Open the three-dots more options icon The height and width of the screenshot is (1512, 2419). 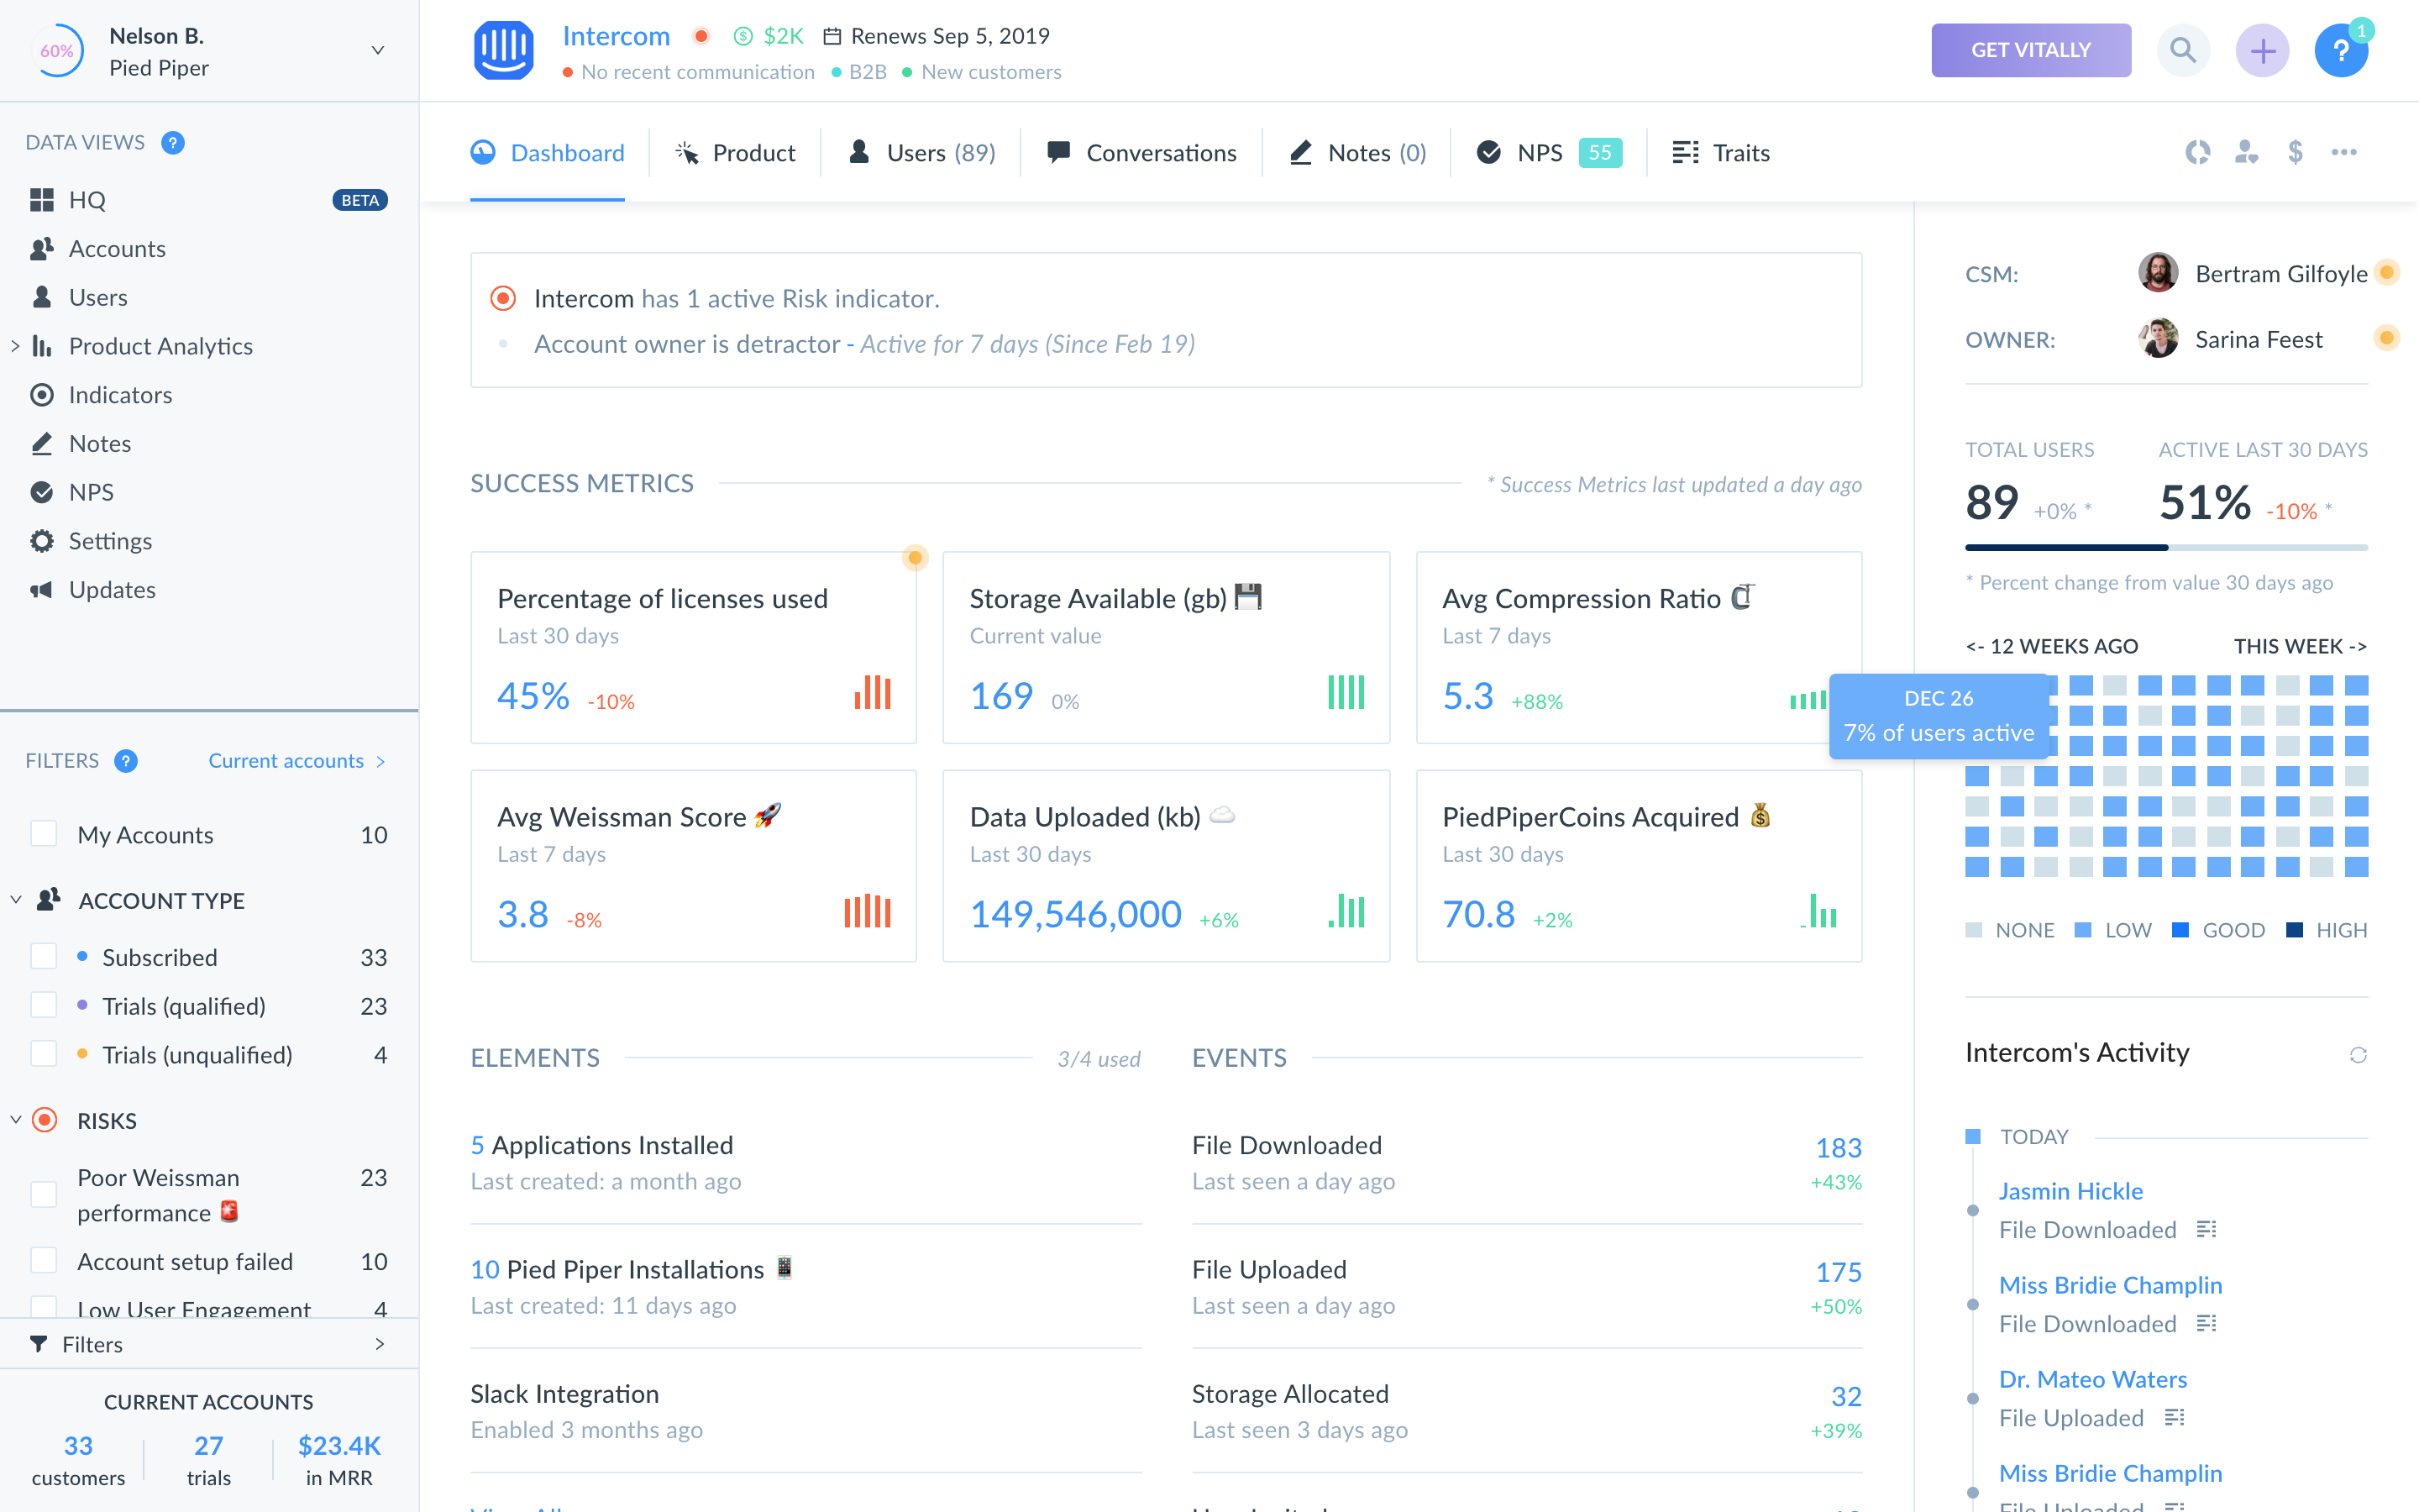2344,152
